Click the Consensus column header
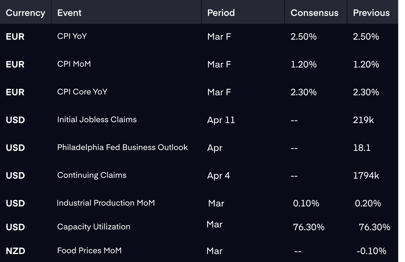This screenshot has height=262, width=405. click(314, 13)
